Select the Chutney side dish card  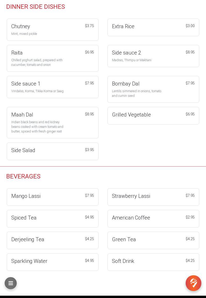(53, 30)
